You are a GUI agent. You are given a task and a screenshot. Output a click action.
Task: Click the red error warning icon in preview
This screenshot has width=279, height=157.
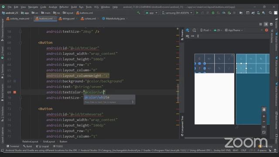coord(266,30)
